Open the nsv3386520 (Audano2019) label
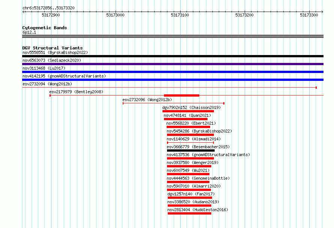This screenshot has width=334, height=228. [x=193, y=202]
